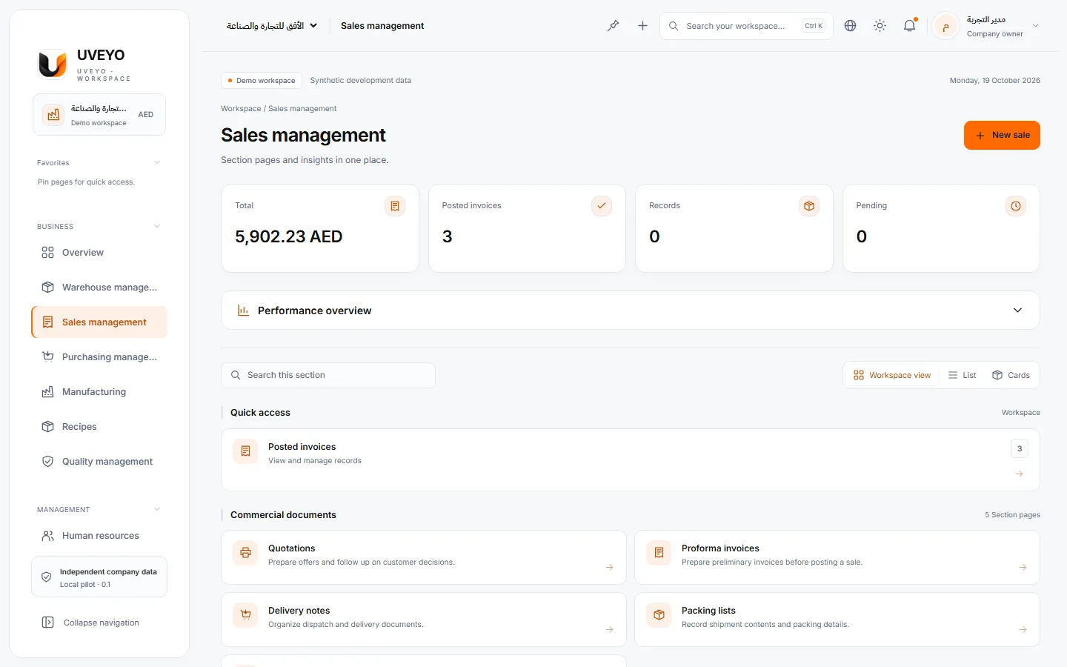Collapse the BUSINESS section
This screenshot has width=1067, height=667.
[x=157, y=227]
